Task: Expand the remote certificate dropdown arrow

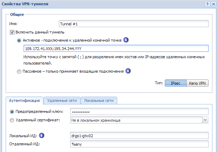Action: (205, 120)
